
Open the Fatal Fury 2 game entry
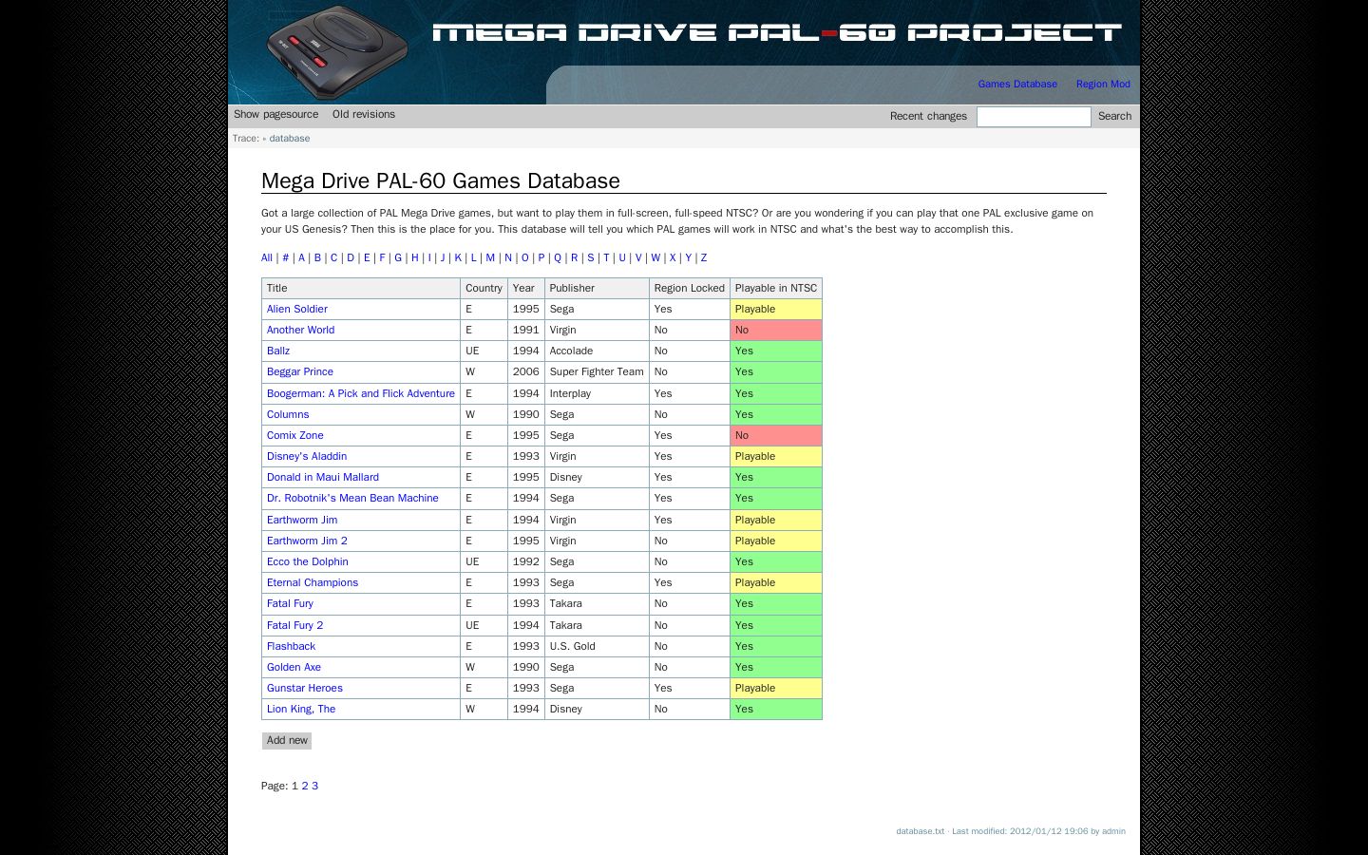(x=295, y=626)
